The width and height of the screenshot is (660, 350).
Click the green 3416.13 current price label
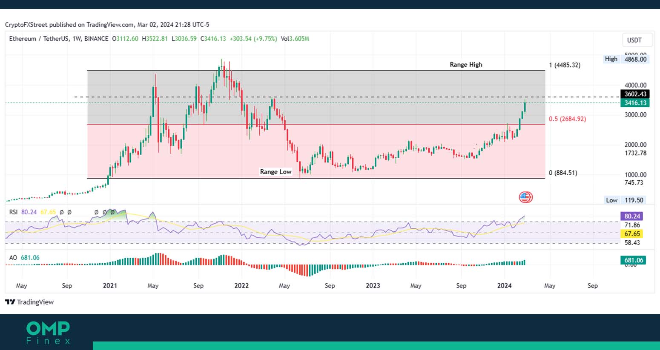635,103
